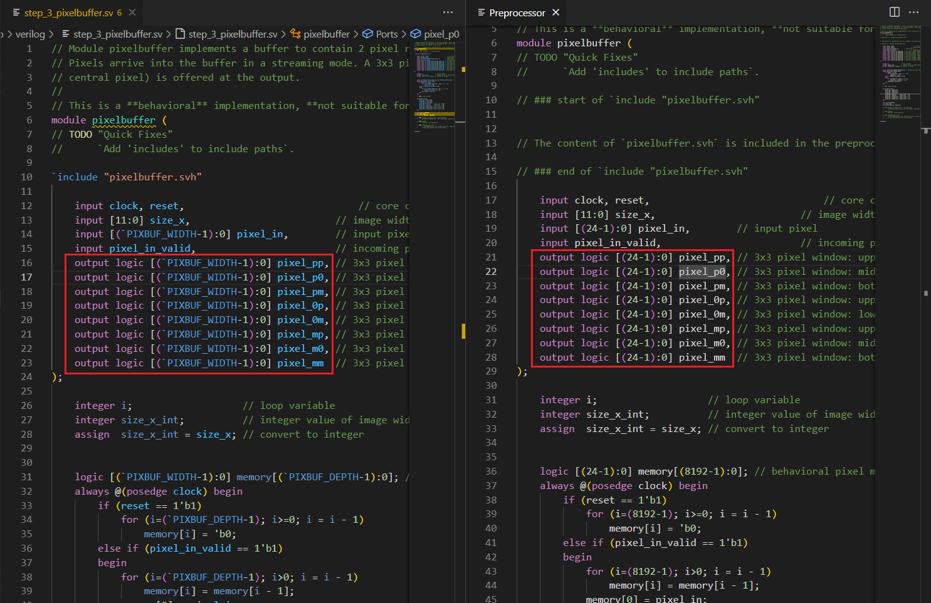Click highlighted pixel_p0 in Preprocessor line 22
931x603 pixels.
coord(702,272)
